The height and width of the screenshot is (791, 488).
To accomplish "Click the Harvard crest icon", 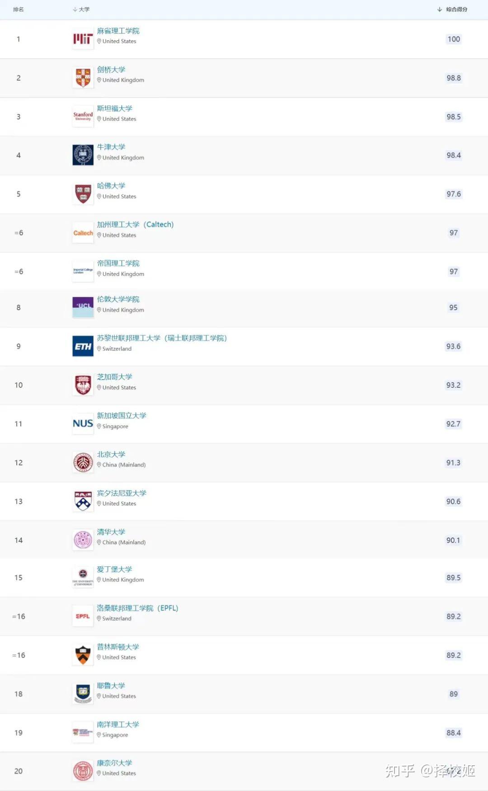I will click(x=83, y=194).
